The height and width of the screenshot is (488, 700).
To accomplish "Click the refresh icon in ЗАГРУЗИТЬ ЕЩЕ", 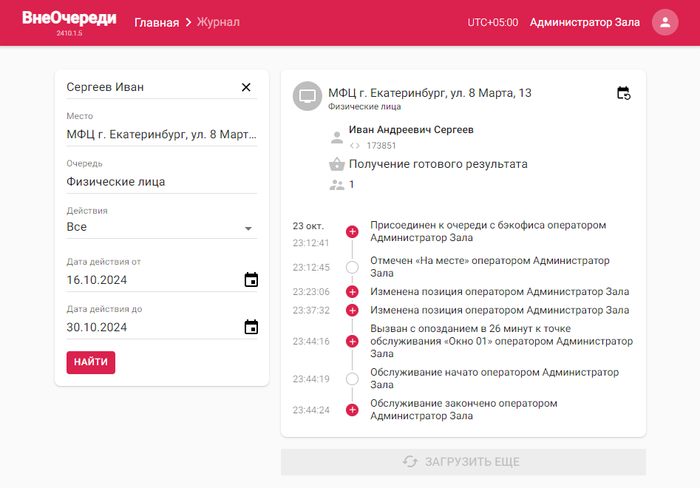I will point(410,461).
